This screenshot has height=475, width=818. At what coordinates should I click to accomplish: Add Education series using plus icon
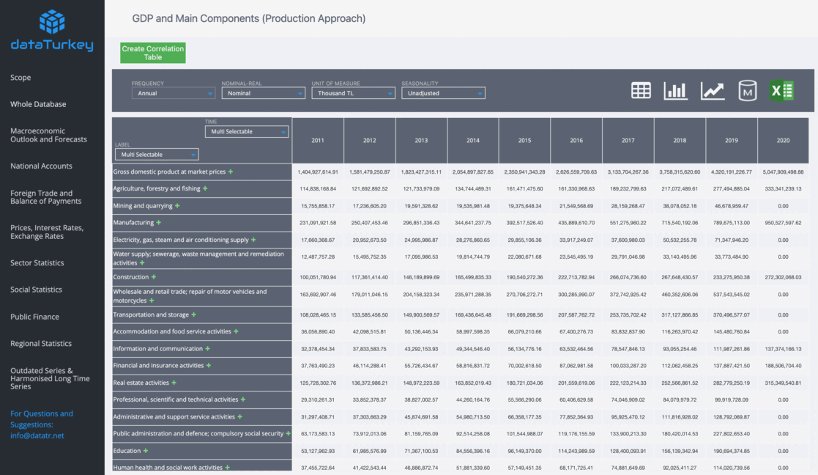pyautogui.click(x=146, y=451)
